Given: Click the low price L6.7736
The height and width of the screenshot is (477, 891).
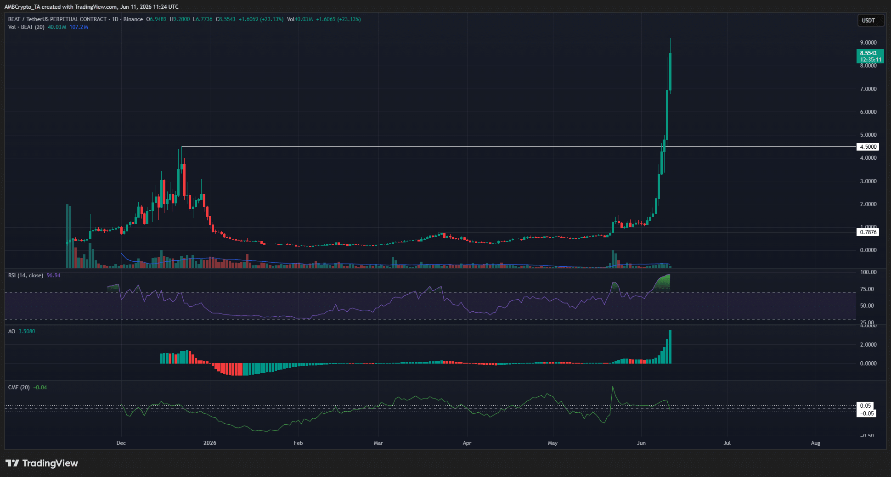Looking at the screenshot, I should coord(203,19).
